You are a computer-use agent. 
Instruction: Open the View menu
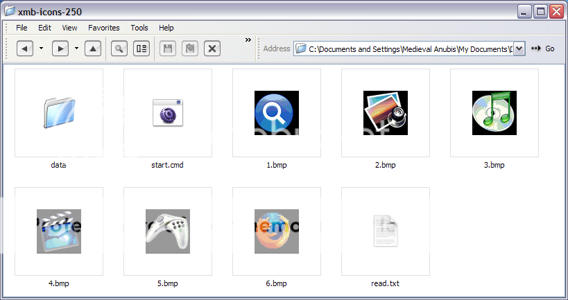[x=69, y=28]
